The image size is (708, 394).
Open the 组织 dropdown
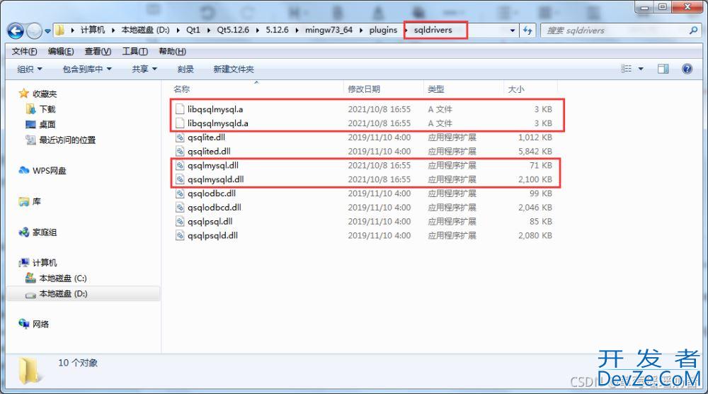click(x=29, y=69)
